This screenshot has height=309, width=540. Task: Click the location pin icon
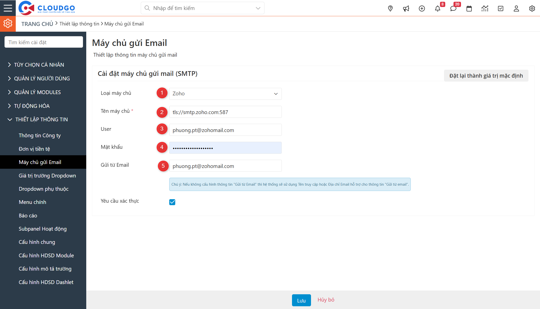[390, 8]
